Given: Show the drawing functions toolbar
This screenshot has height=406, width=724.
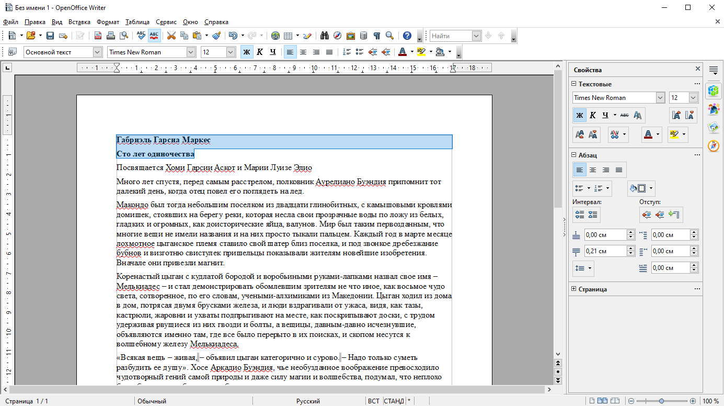Looking at the screenshot, I should click(x=307, y=36).
